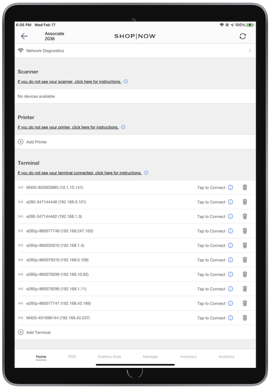Delete terminal e280-347144446 with trash icon
The width and height of the screenshot is (272, 387).
(245, 202)
